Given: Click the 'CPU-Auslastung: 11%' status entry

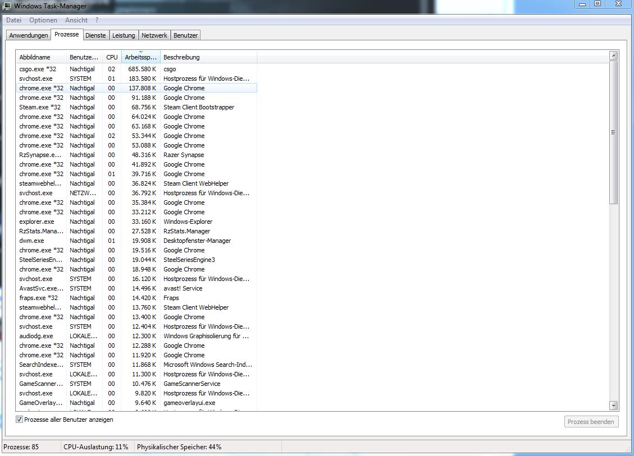Looking at the screenshot, I should 96,446.
